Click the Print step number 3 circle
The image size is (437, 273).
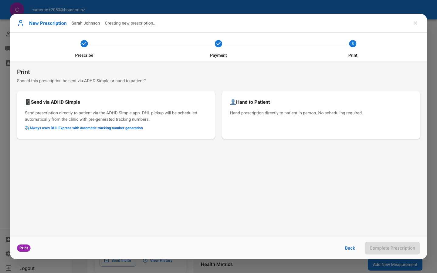click(x=353, y=44)
